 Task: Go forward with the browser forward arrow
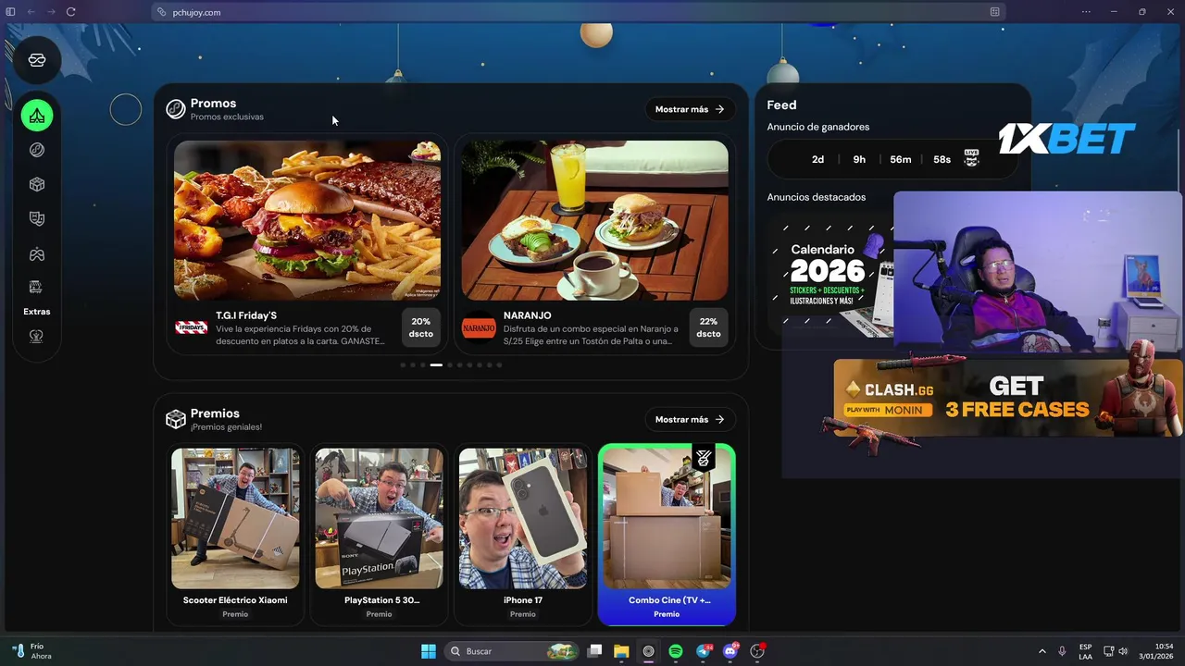50,12
